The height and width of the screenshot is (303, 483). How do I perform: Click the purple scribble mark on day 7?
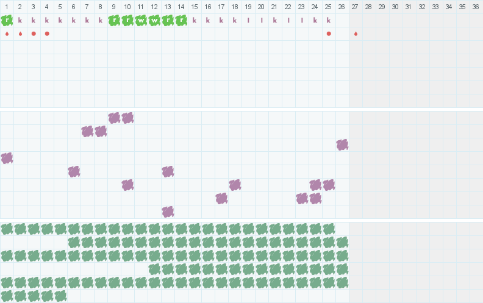[x=87, y=131]
